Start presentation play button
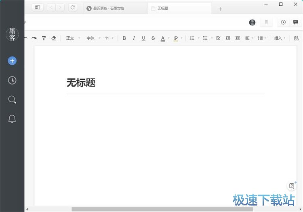The width and height of the screenshot is (303, 212). point(283,22)
